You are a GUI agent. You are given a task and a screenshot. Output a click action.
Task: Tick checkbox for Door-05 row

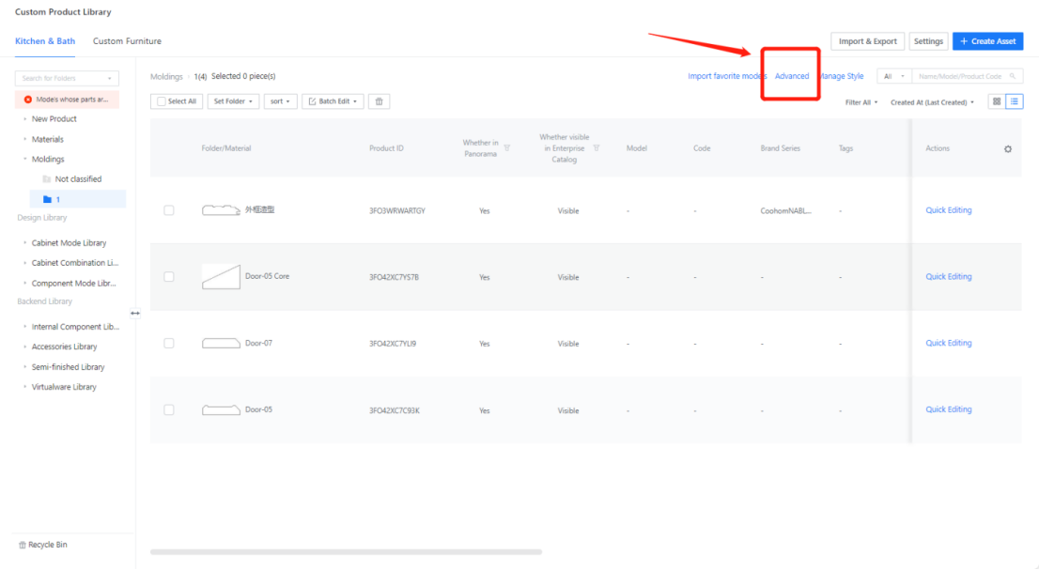click(x=169, y=409)
